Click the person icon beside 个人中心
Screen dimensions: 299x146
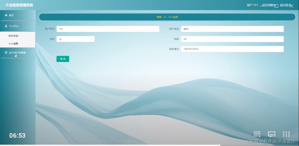pyautogui.click(x=6, y=26)
